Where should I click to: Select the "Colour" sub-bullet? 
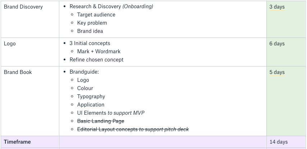tap(85, 89)
